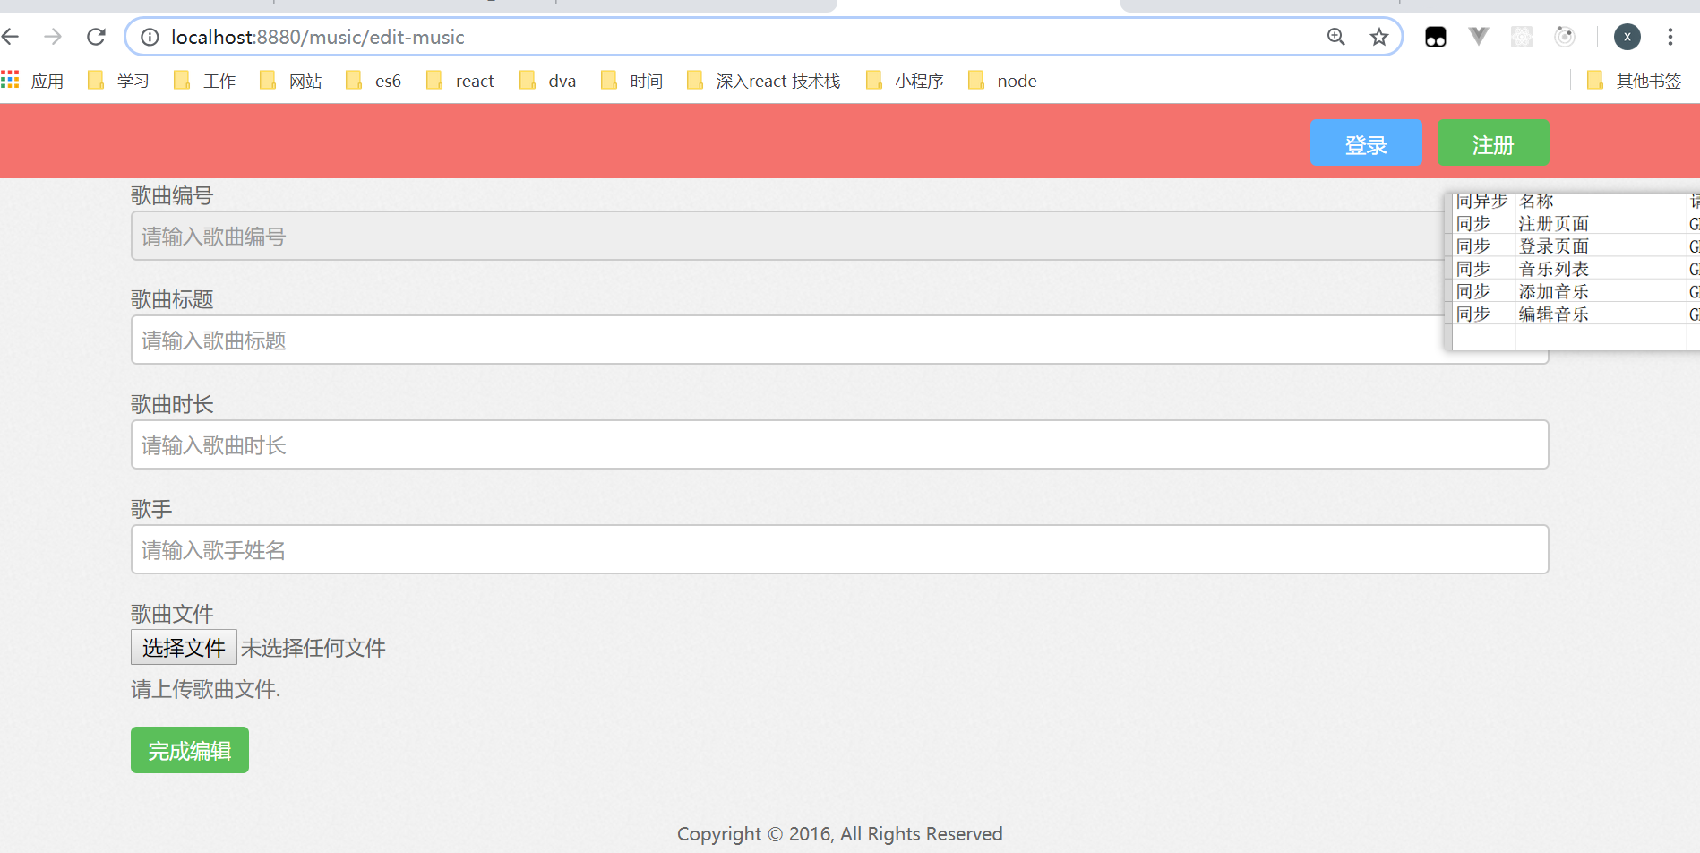Open the 小程序 bookmark folder
This screenshot has width=1700, height=853.
905,81
